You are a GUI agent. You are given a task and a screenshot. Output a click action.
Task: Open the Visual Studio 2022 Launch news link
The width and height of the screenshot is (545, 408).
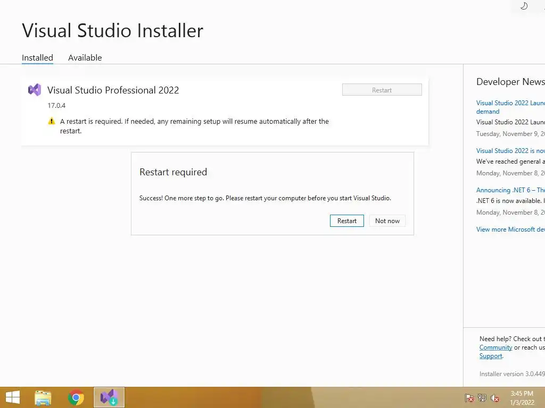[x=510, y=107]
